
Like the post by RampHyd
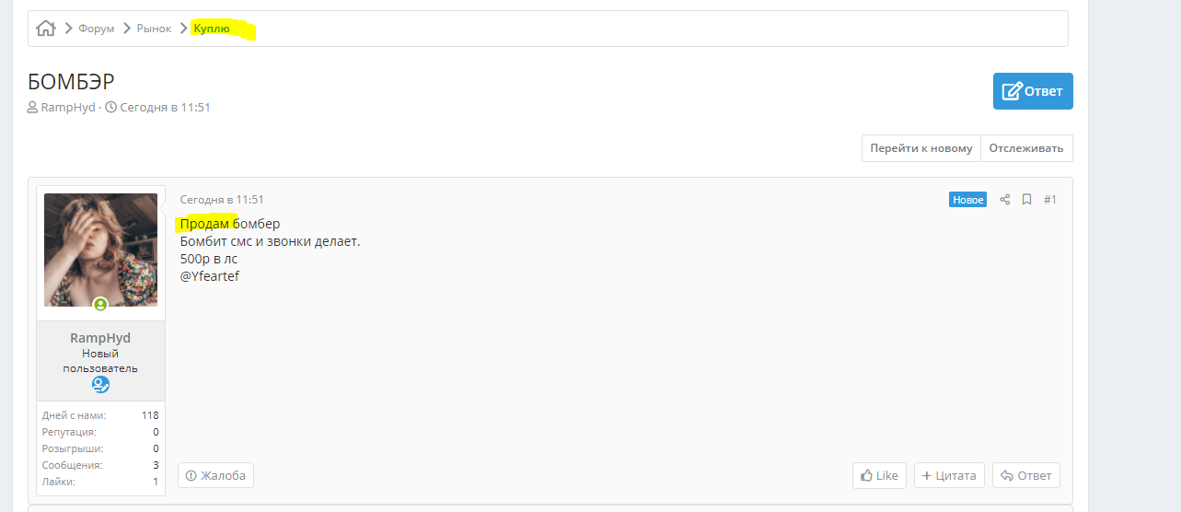coord(879,475)
